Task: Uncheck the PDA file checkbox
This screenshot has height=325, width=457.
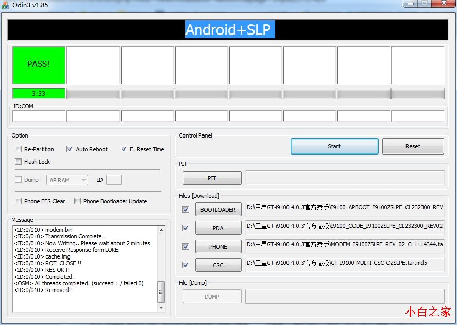Action: pyautogui.click(x=185, y=228)
